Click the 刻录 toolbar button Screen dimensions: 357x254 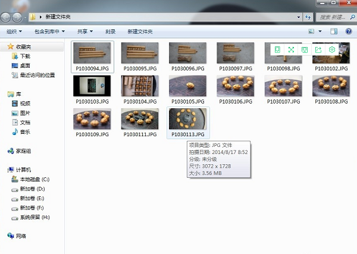point(110,31)
